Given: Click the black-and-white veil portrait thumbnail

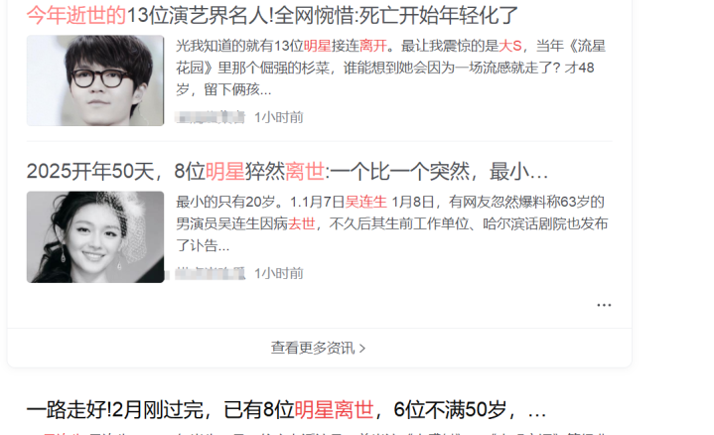Looking at the screenshot, I should 95,236.
